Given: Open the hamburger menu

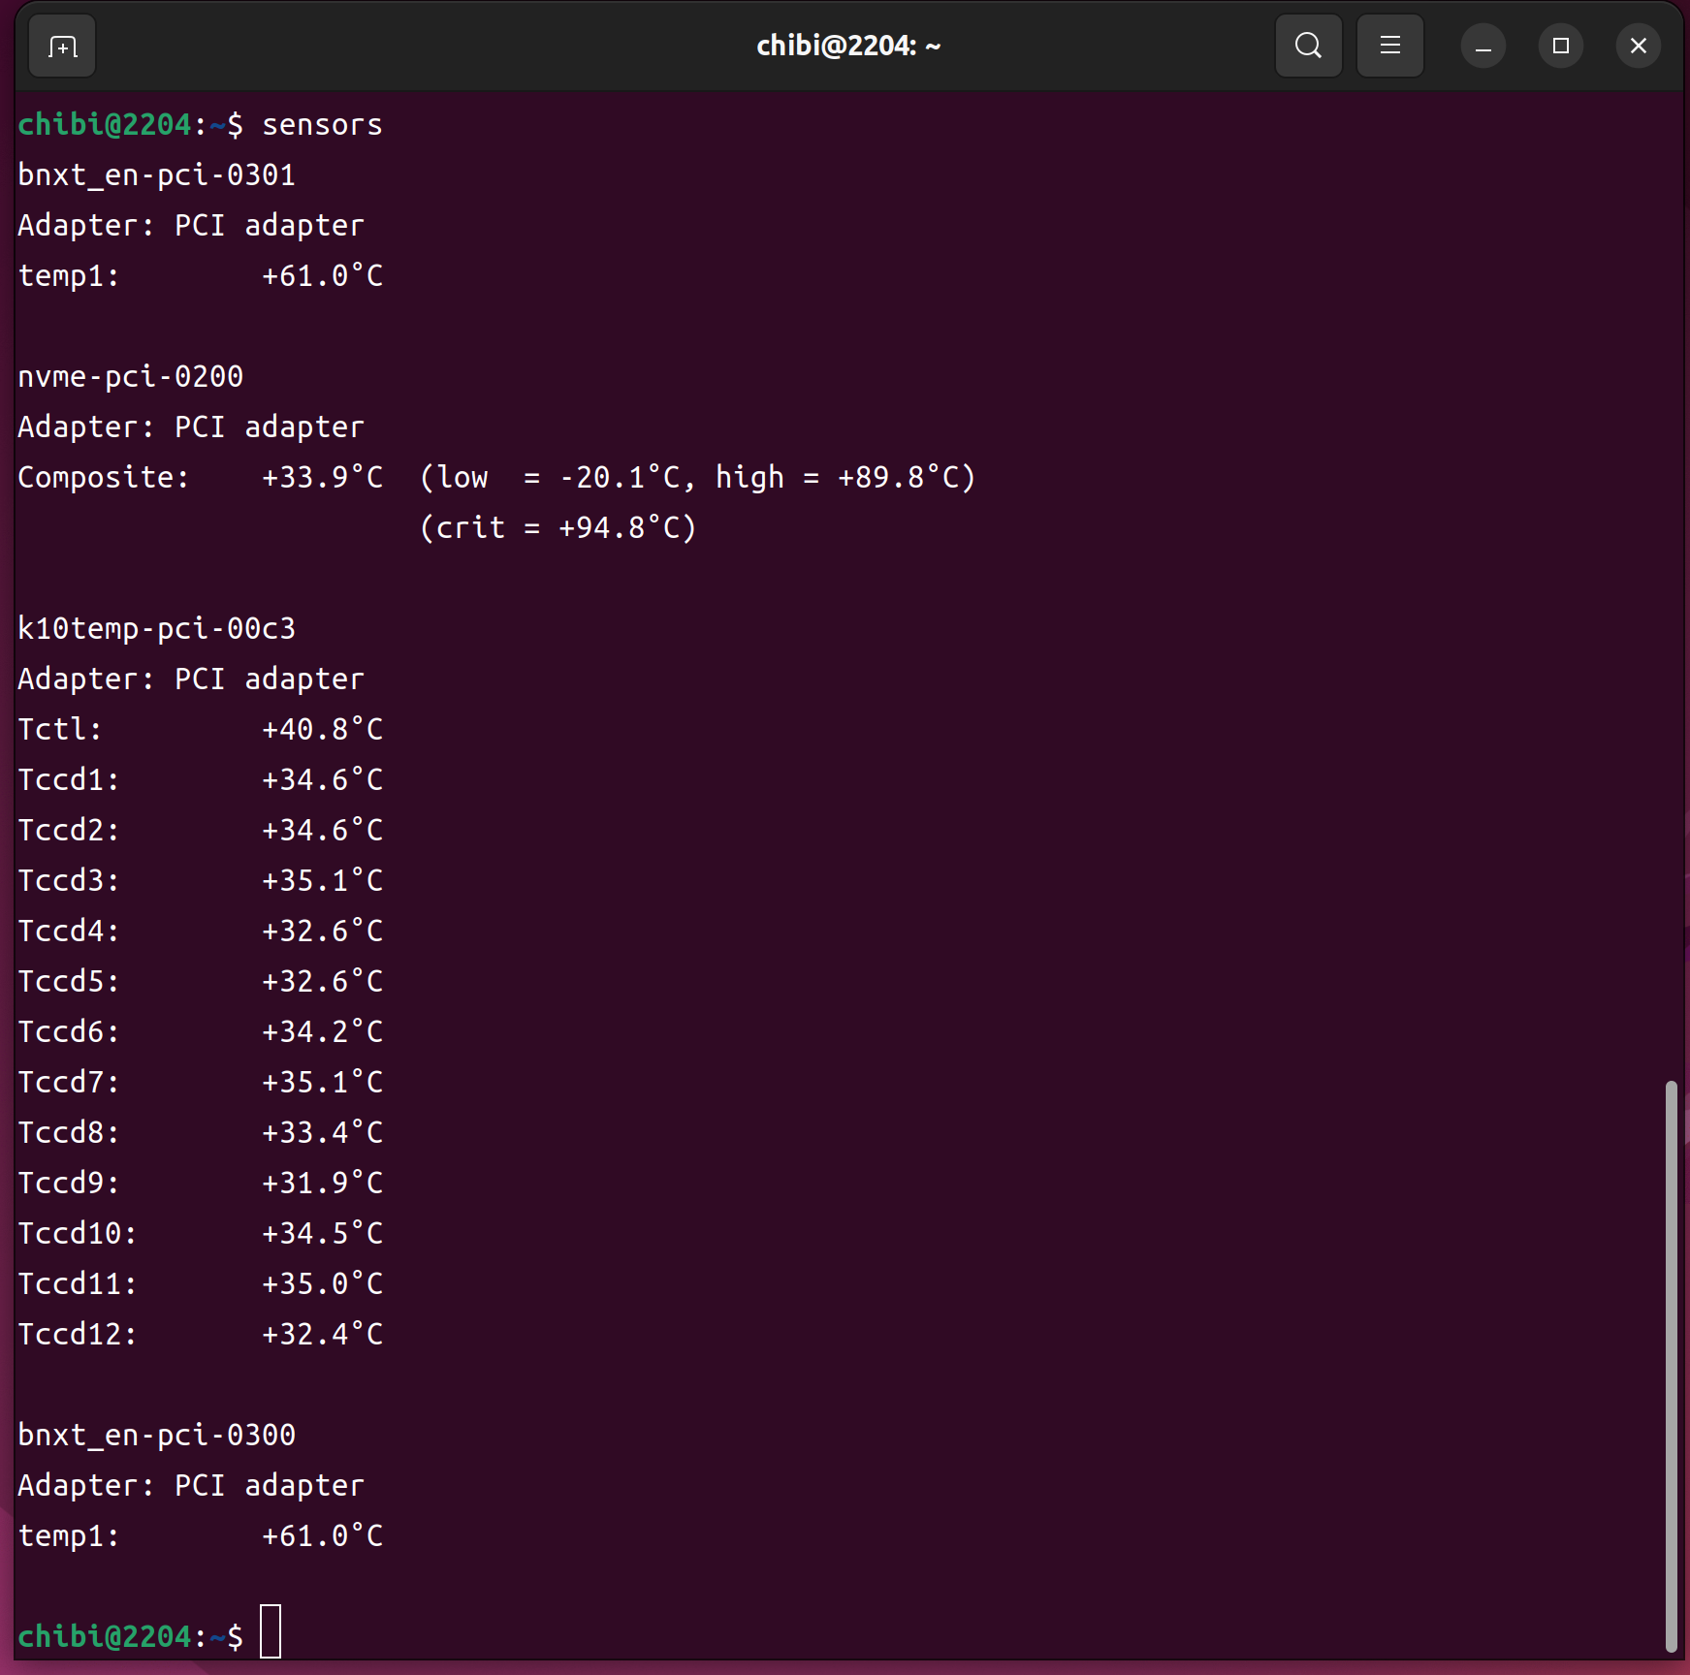Looking at the screenshot, I should tap(1389, 46).
